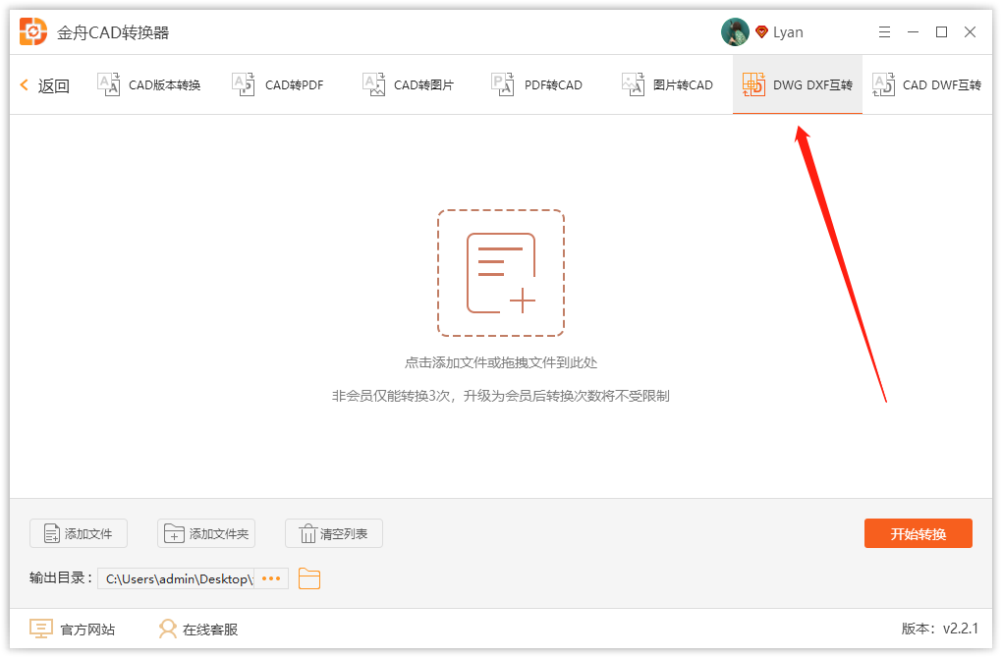Click the output directory path field
This screenshot has width=1002, height=658.
pos(177,578)
